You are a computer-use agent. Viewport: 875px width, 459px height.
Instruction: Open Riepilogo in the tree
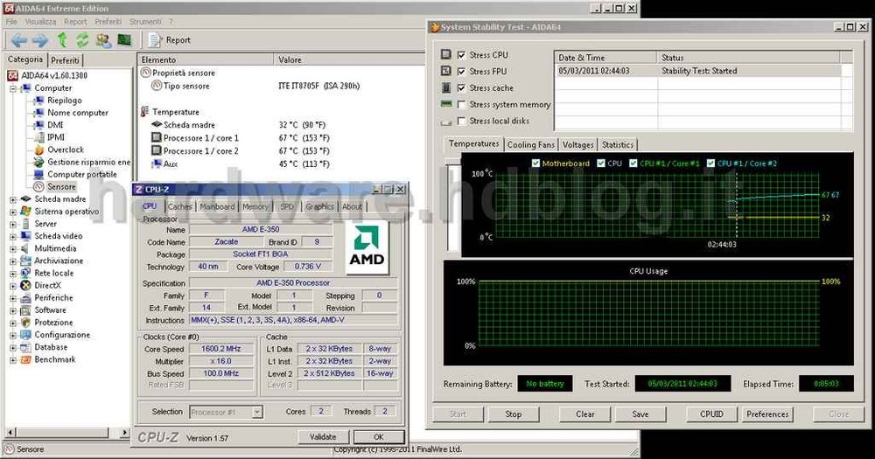coord(64,101)
